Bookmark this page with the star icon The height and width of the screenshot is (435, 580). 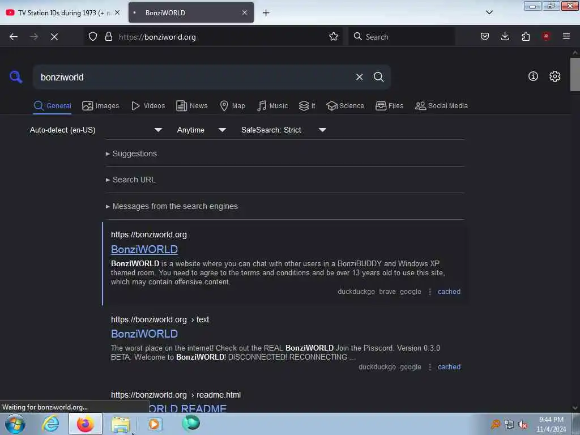334,36
